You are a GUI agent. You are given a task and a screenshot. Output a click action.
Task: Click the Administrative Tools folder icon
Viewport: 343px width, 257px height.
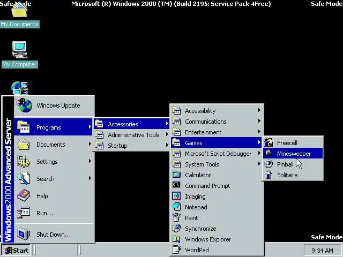[99, 134]
